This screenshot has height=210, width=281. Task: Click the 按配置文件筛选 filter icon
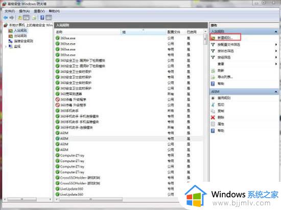pos(213,45)
